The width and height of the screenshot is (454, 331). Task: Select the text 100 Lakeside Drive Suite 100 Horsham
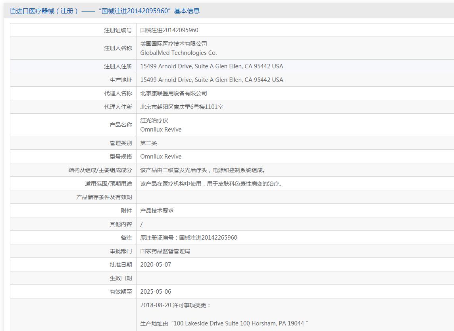tap(225, 323)
